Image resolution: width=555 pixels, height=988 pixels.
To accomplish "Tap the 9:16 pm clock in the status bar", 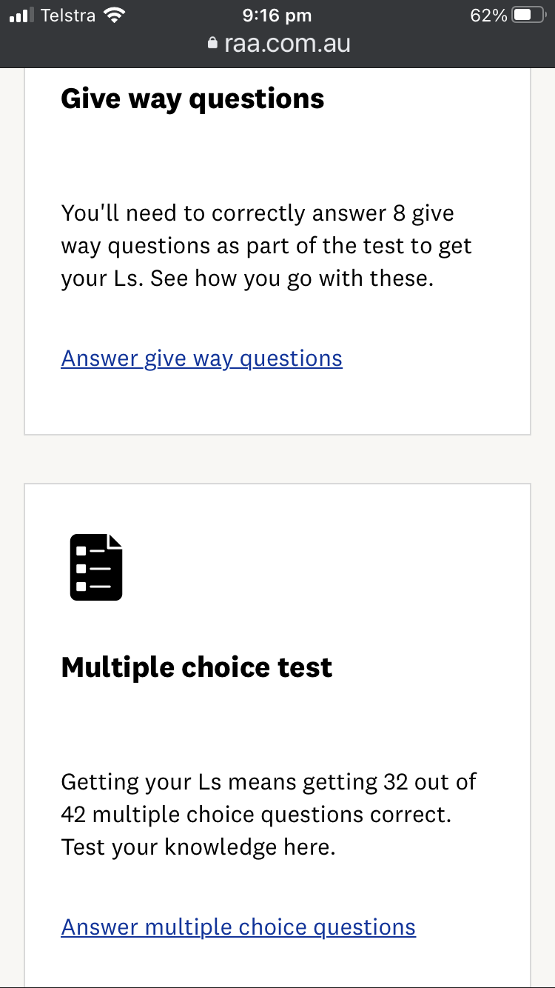I will tap(277, 16).
